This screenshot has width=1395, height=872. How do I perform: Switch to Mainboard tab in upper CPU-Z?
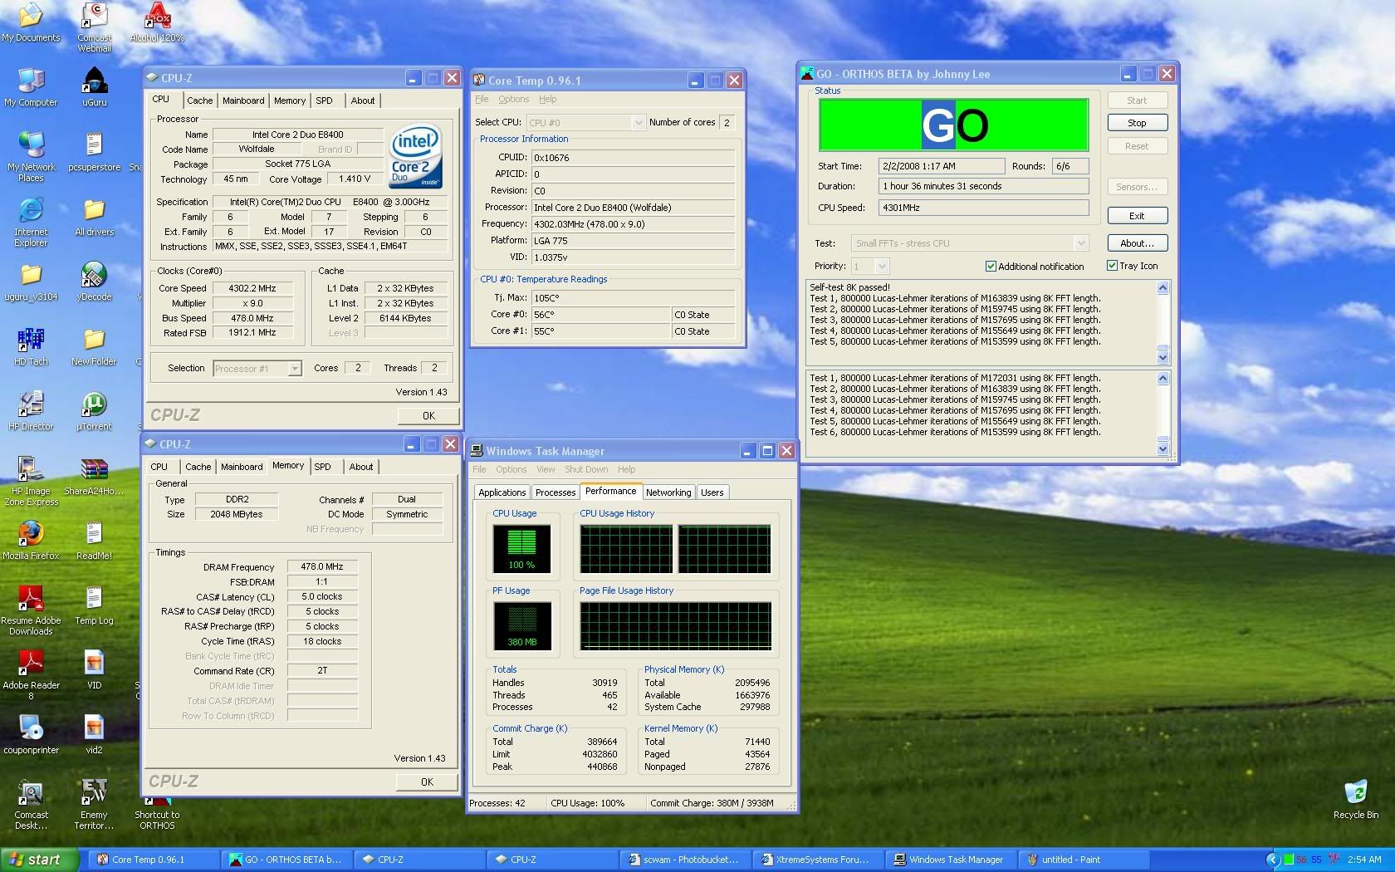(x=243, y=100)
